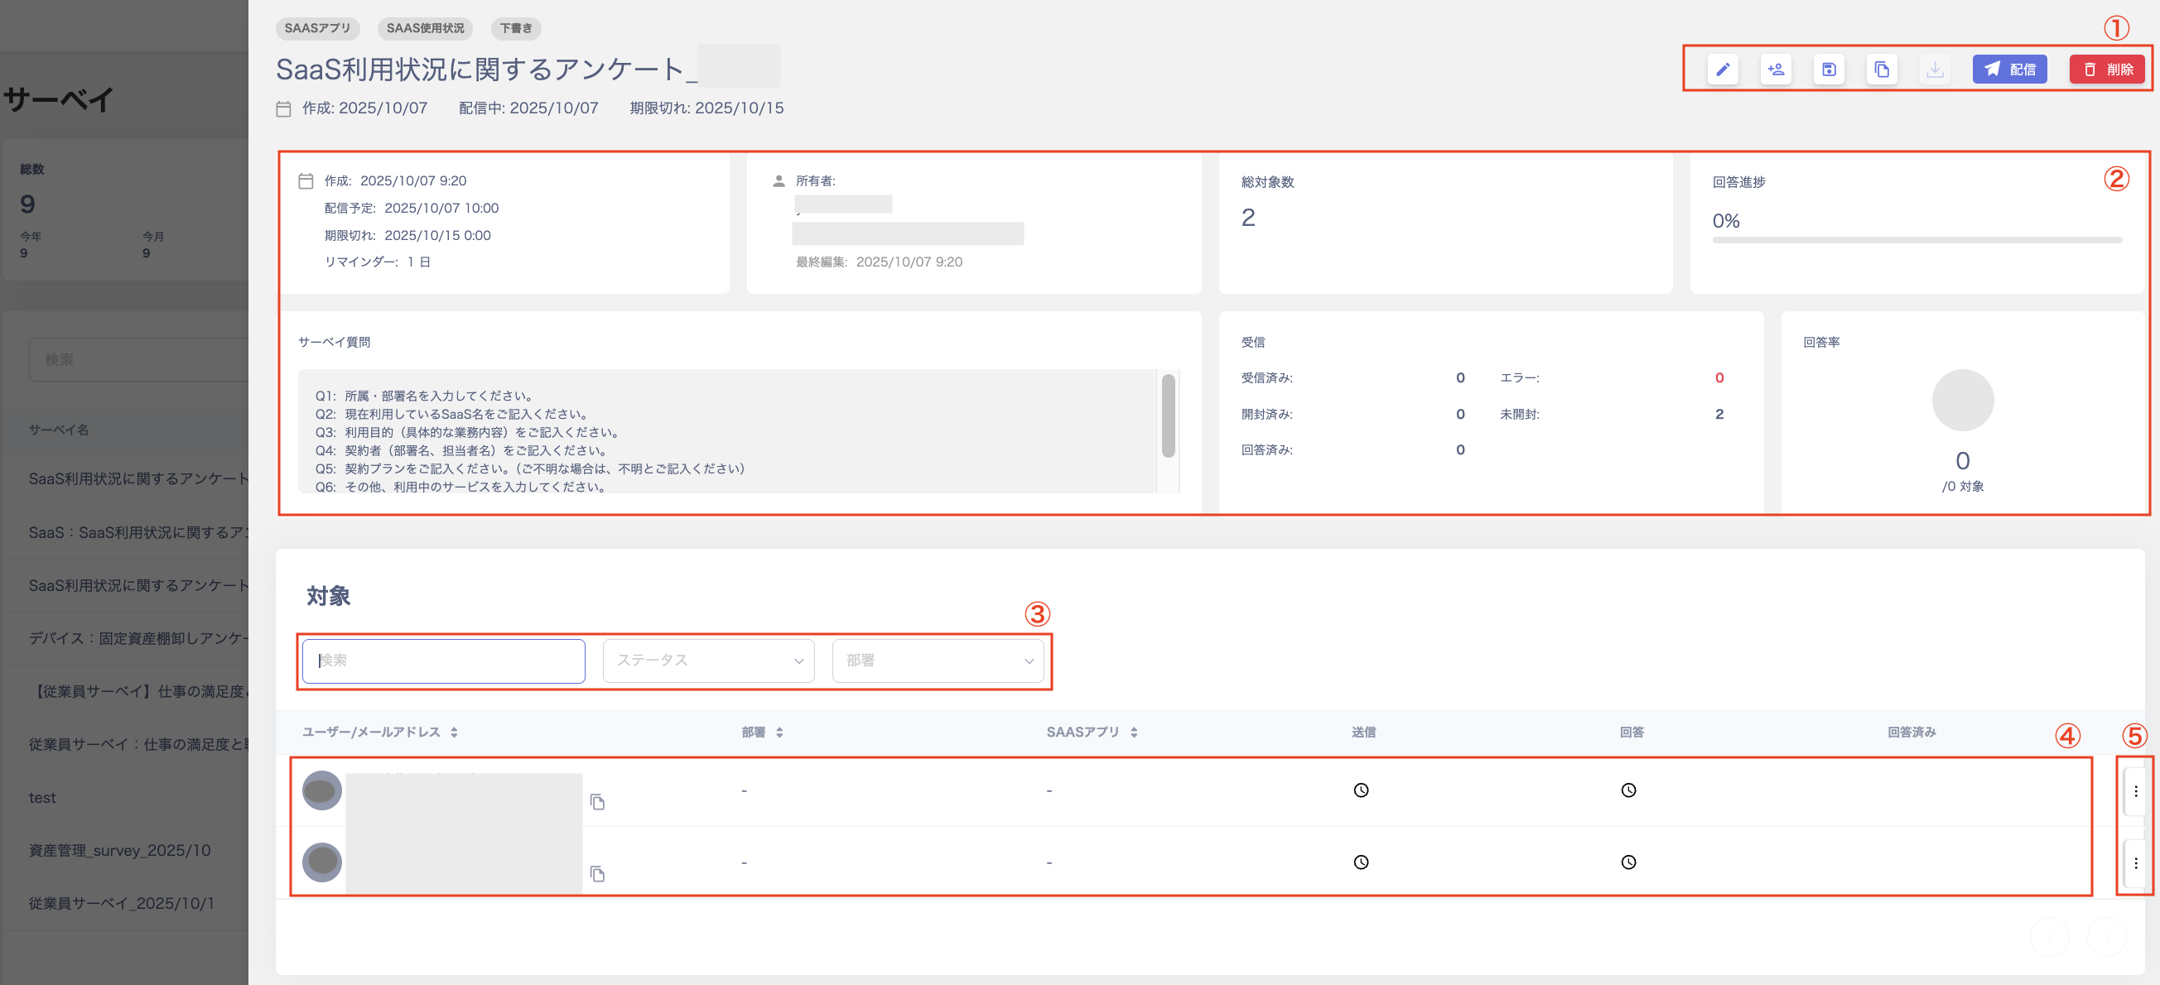Screen dimensions: 2160x985
Task: Sort by SAASアプリ column header
Action: pos(1134,733)
